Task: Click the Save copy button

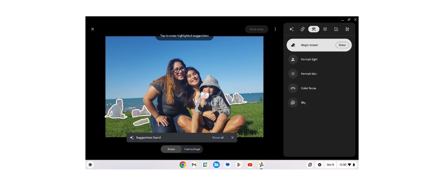Action: (256, 29)
